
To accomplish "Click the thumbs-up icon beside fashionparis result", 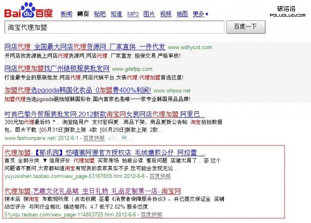I will pyautogui.click(x=112, y=138).
